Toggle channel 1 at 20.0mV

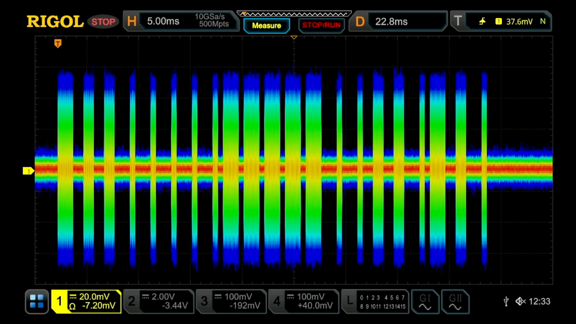86,301
